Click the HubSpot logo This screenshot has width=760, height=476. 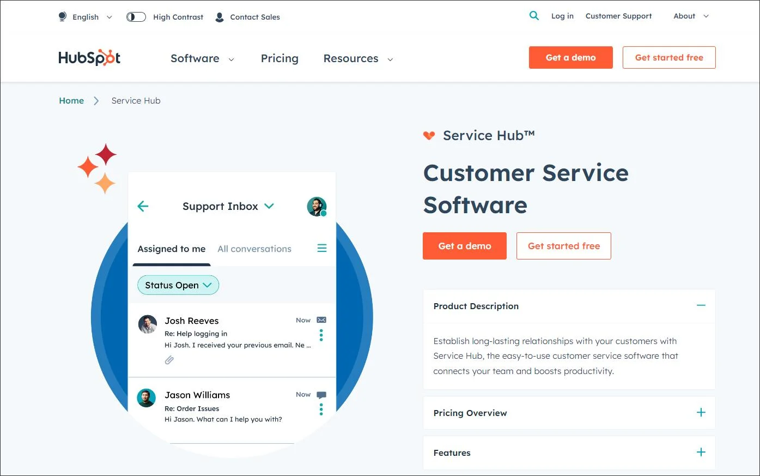point(89,57)
